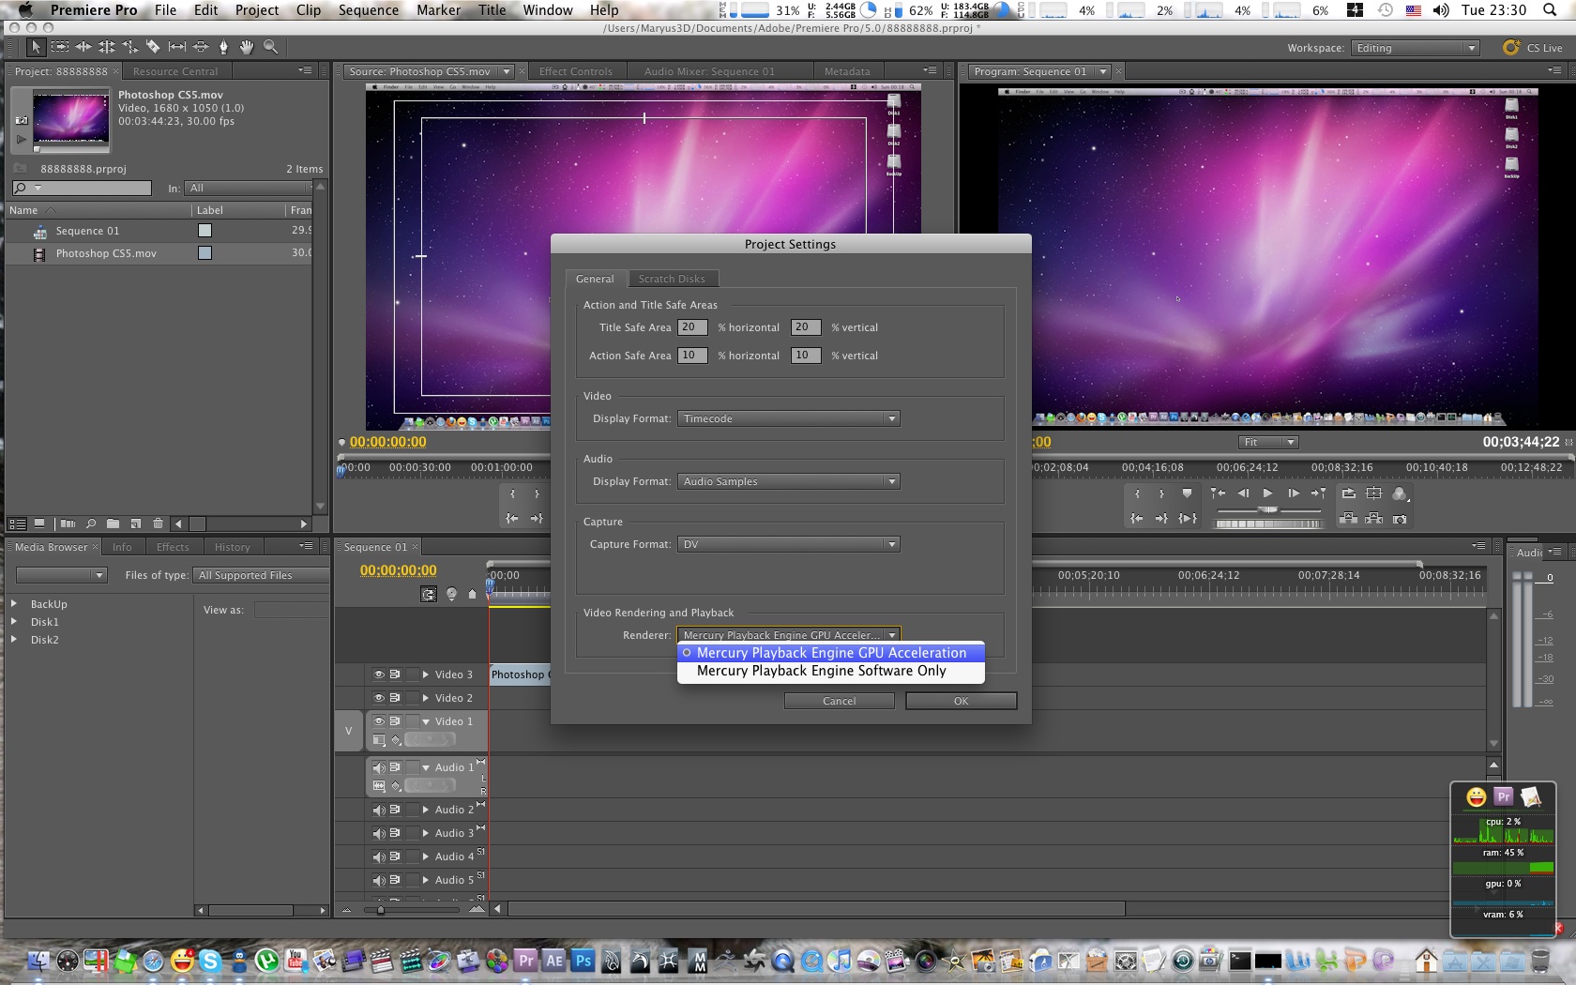Select the Pen tool

(223, 47)
